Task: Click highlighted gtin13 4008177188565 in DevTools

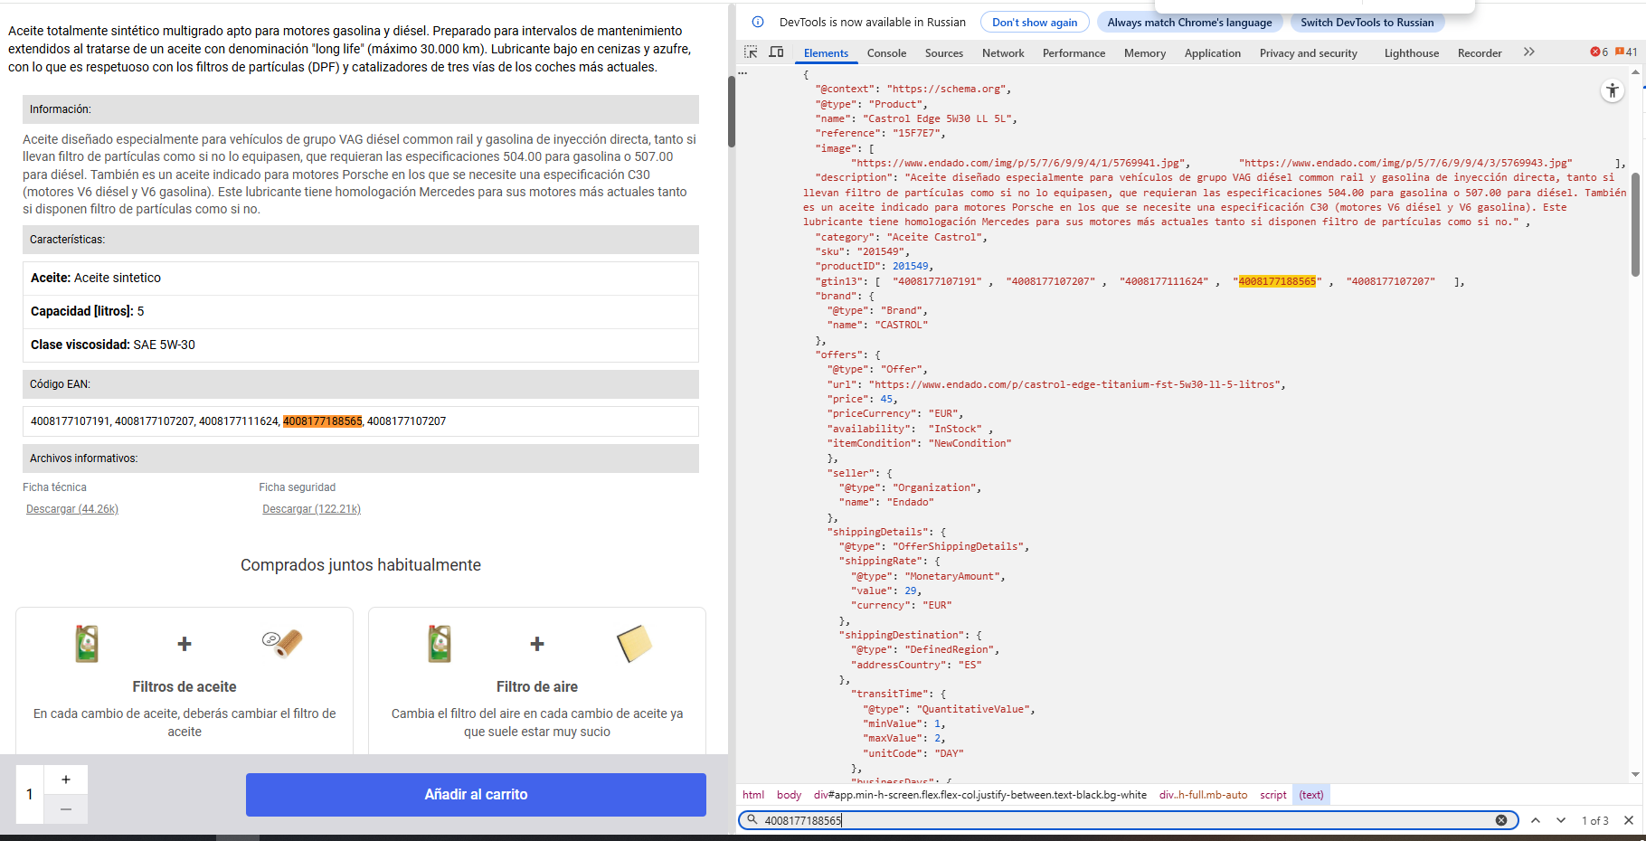Action: tap(1277, 281)
